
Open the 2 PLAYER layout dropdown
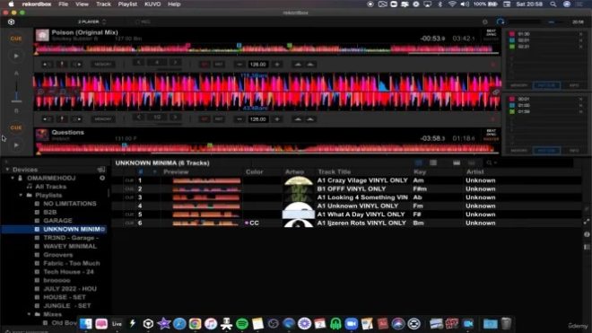coord(91,22)
